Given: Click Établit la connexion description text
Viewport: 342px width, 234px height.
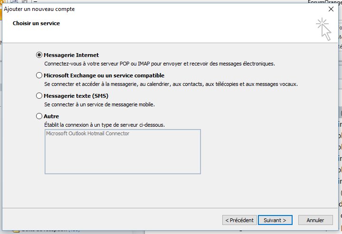Looking at the screenshot, I should tap(104, 124).
